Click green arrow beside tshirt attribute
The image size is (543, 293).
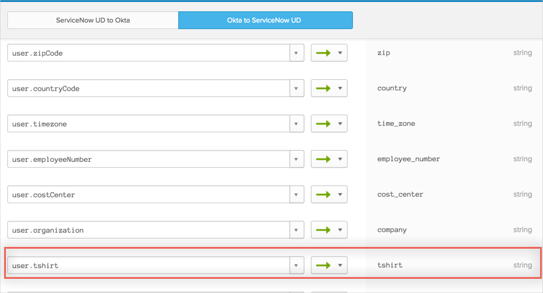click(x=323, y=265)
